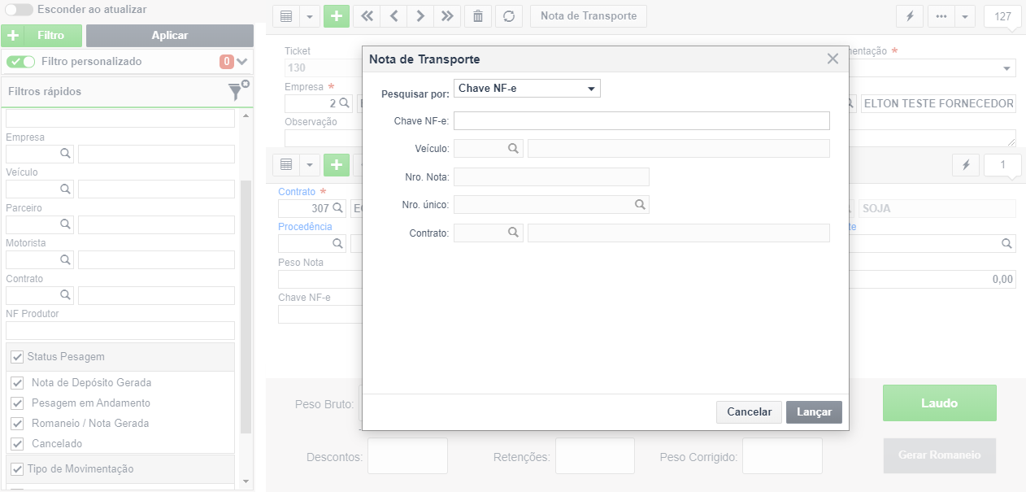The image size is (1026, 492).
Task: Open the grid view mode dropdown arrow
Action: [x=310, y=16]
